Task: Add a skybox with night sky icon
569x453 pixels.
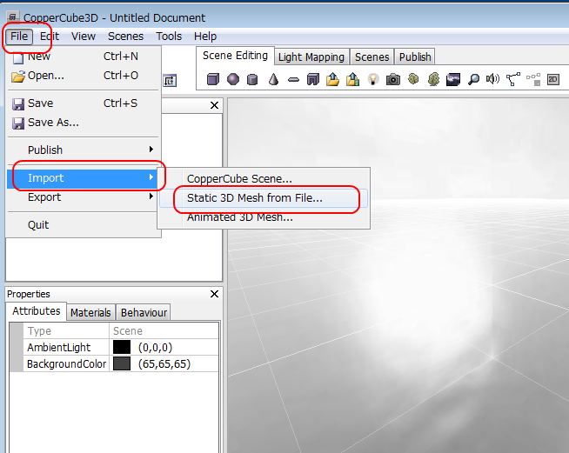Action: coord(453,79)
